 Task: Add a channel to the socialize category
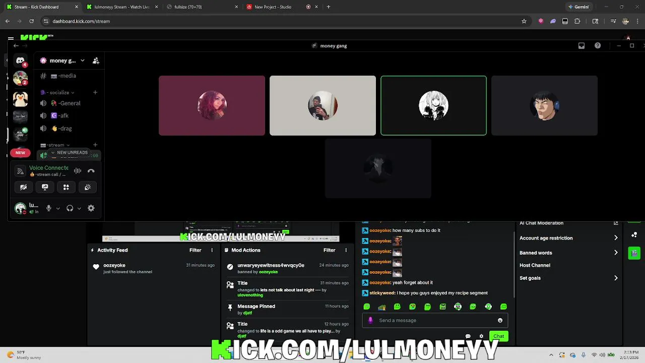95,92
